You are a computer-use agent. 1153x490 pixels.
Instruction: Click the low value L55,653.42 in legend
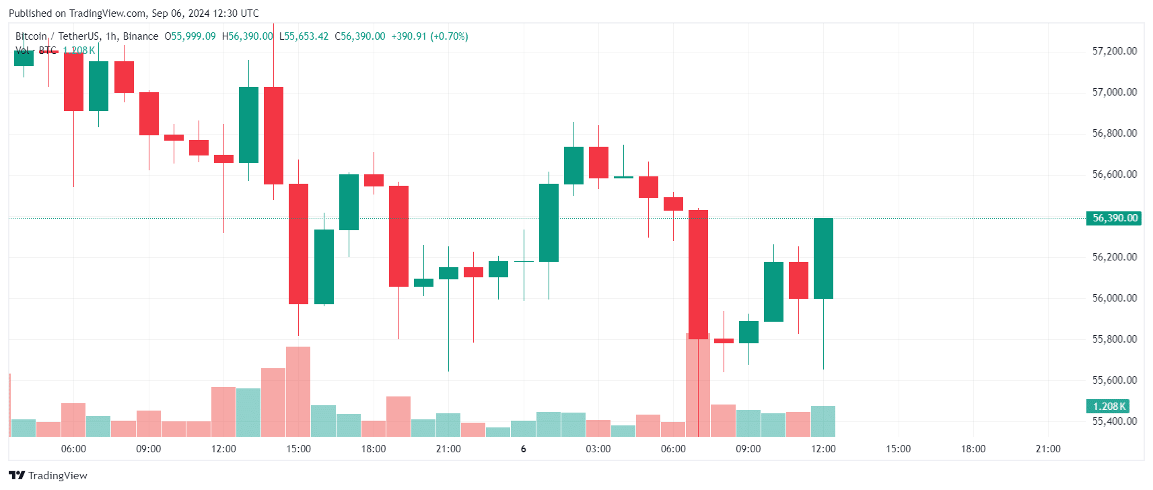pos(304,36)
